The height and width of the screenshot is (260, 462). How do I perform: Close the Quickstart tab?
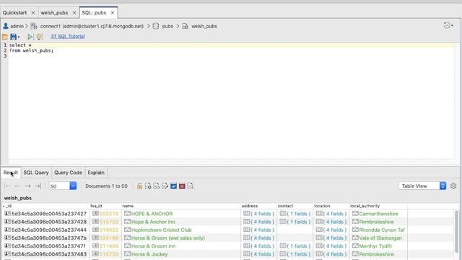click(33, 13)
